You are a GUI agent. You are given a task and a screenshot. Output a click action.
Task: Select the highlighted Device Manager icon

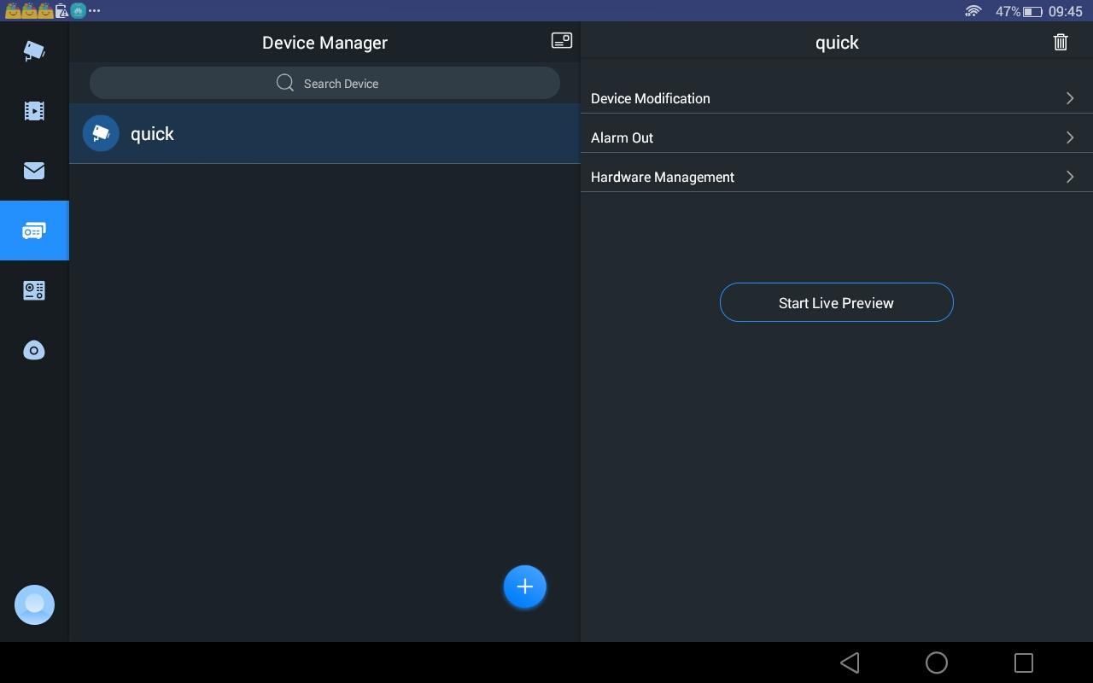tap(34, 231)
